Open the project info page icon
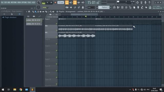The height and width of the screenshot is (92, 164). (x=134, y=7)
